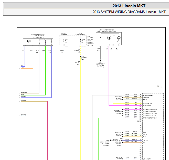Click the "2013 Lincoln MKT" title
Image resolution: width=169 pixels, height=160 pixels.
[129, 6]
